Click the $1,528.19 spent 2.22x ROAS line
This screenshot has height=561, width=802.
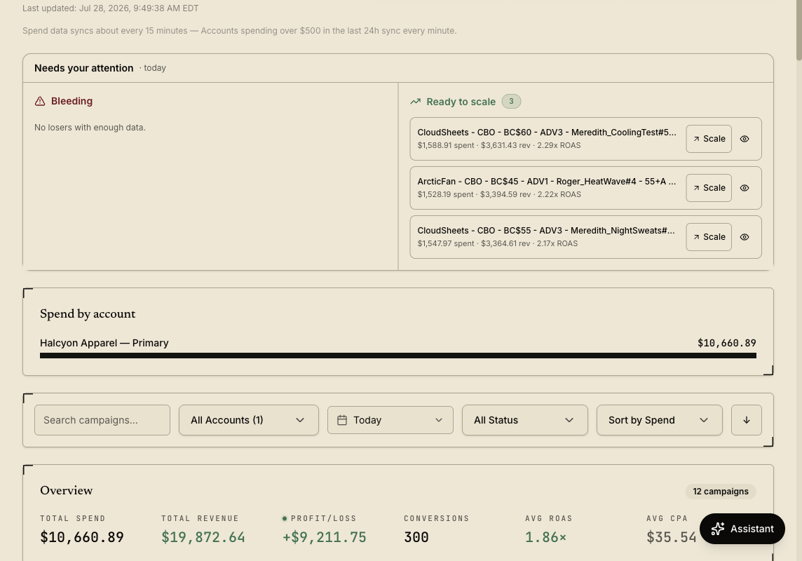pyautogui.click(x=499, y=194)
